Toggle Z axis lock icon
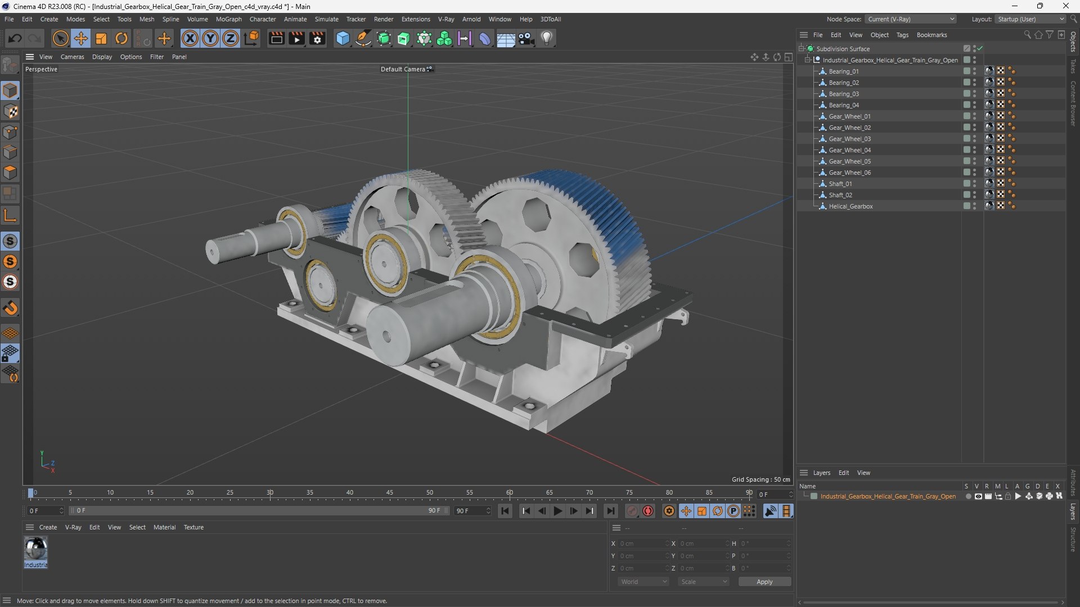 231,38
